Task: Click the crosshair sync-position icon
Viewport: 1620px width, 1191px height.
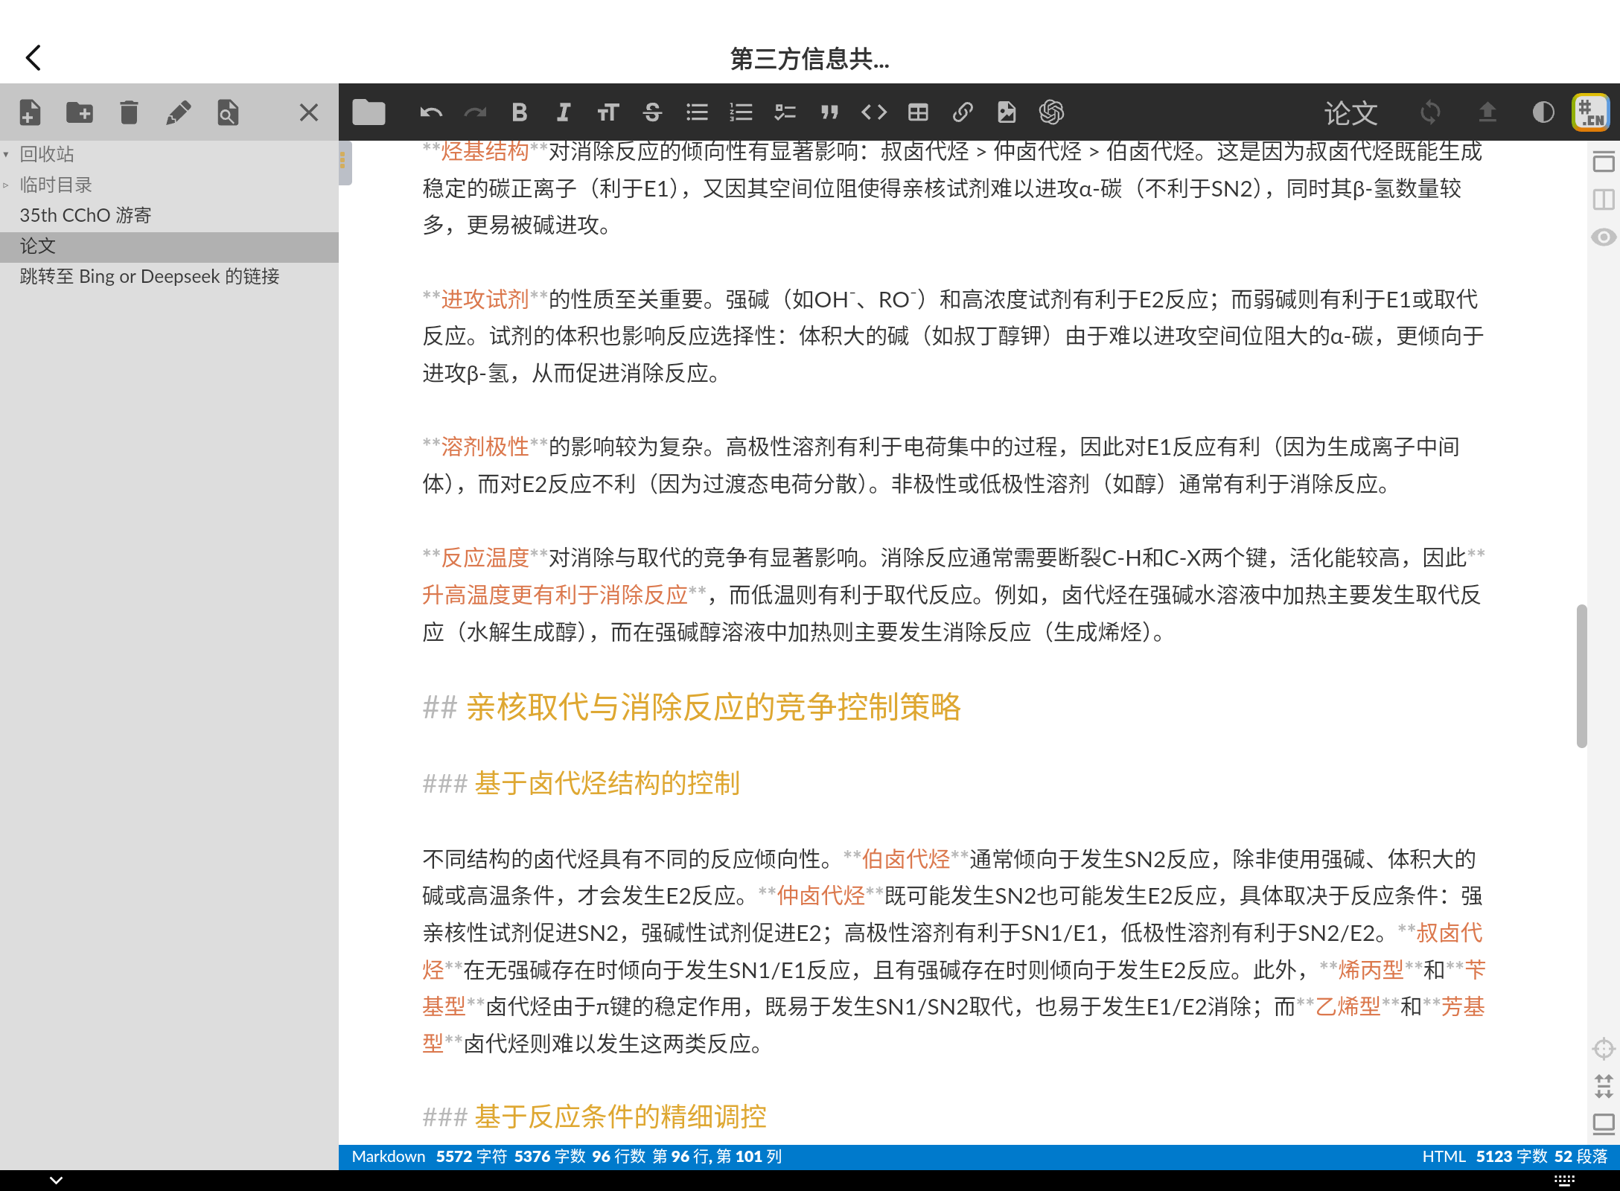Action: 1604,1049
